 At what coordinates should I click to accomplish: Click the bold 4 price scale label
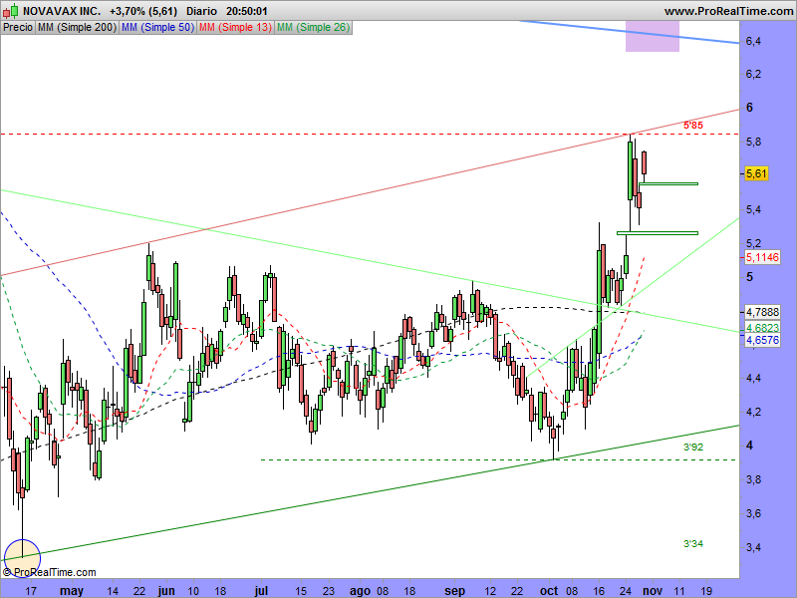tap(749, 446)
